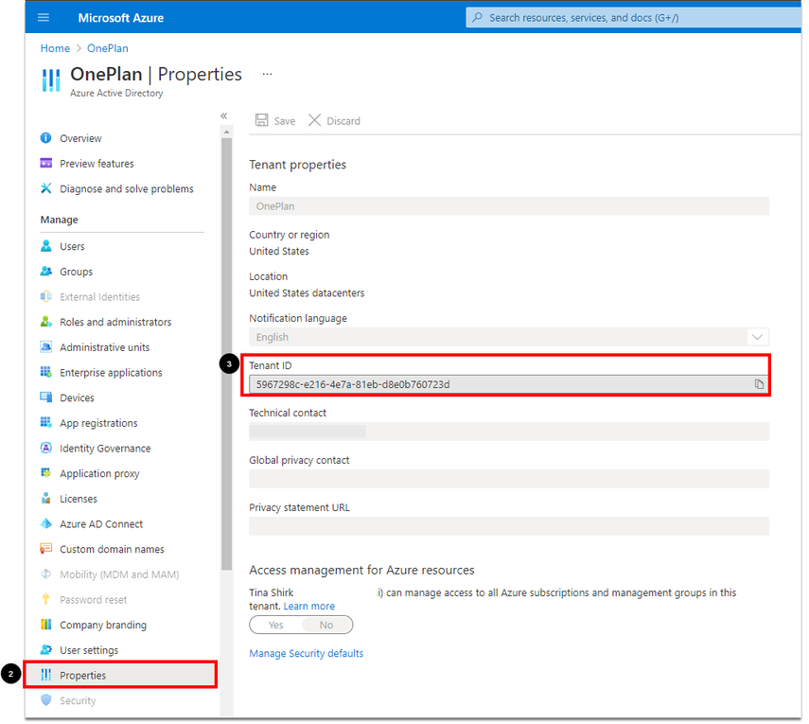
Task: Open Enterprise applications in sidebar
Action: (110, 373)
